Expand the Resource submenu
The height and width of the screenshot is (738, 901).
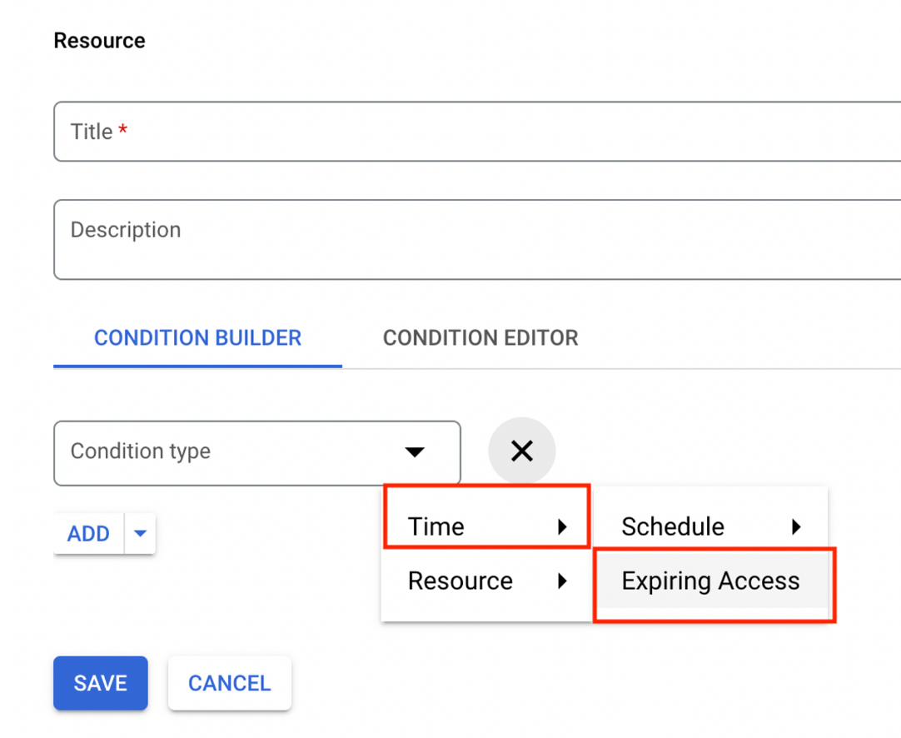[x=466, y=581]
